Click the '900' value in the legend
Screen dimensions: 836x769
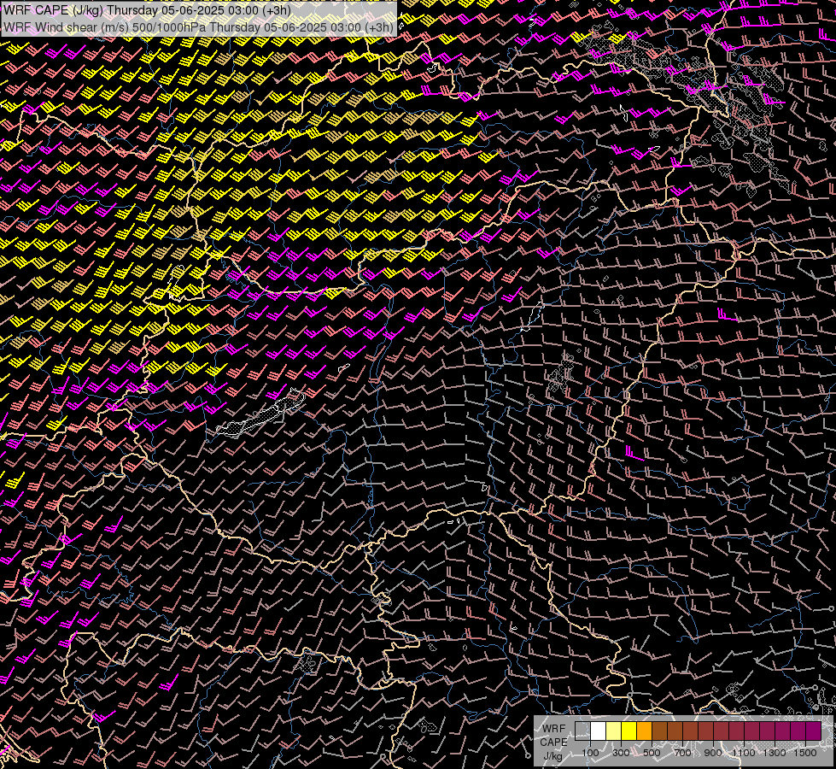pyautogui.click(x=713, y=753)
